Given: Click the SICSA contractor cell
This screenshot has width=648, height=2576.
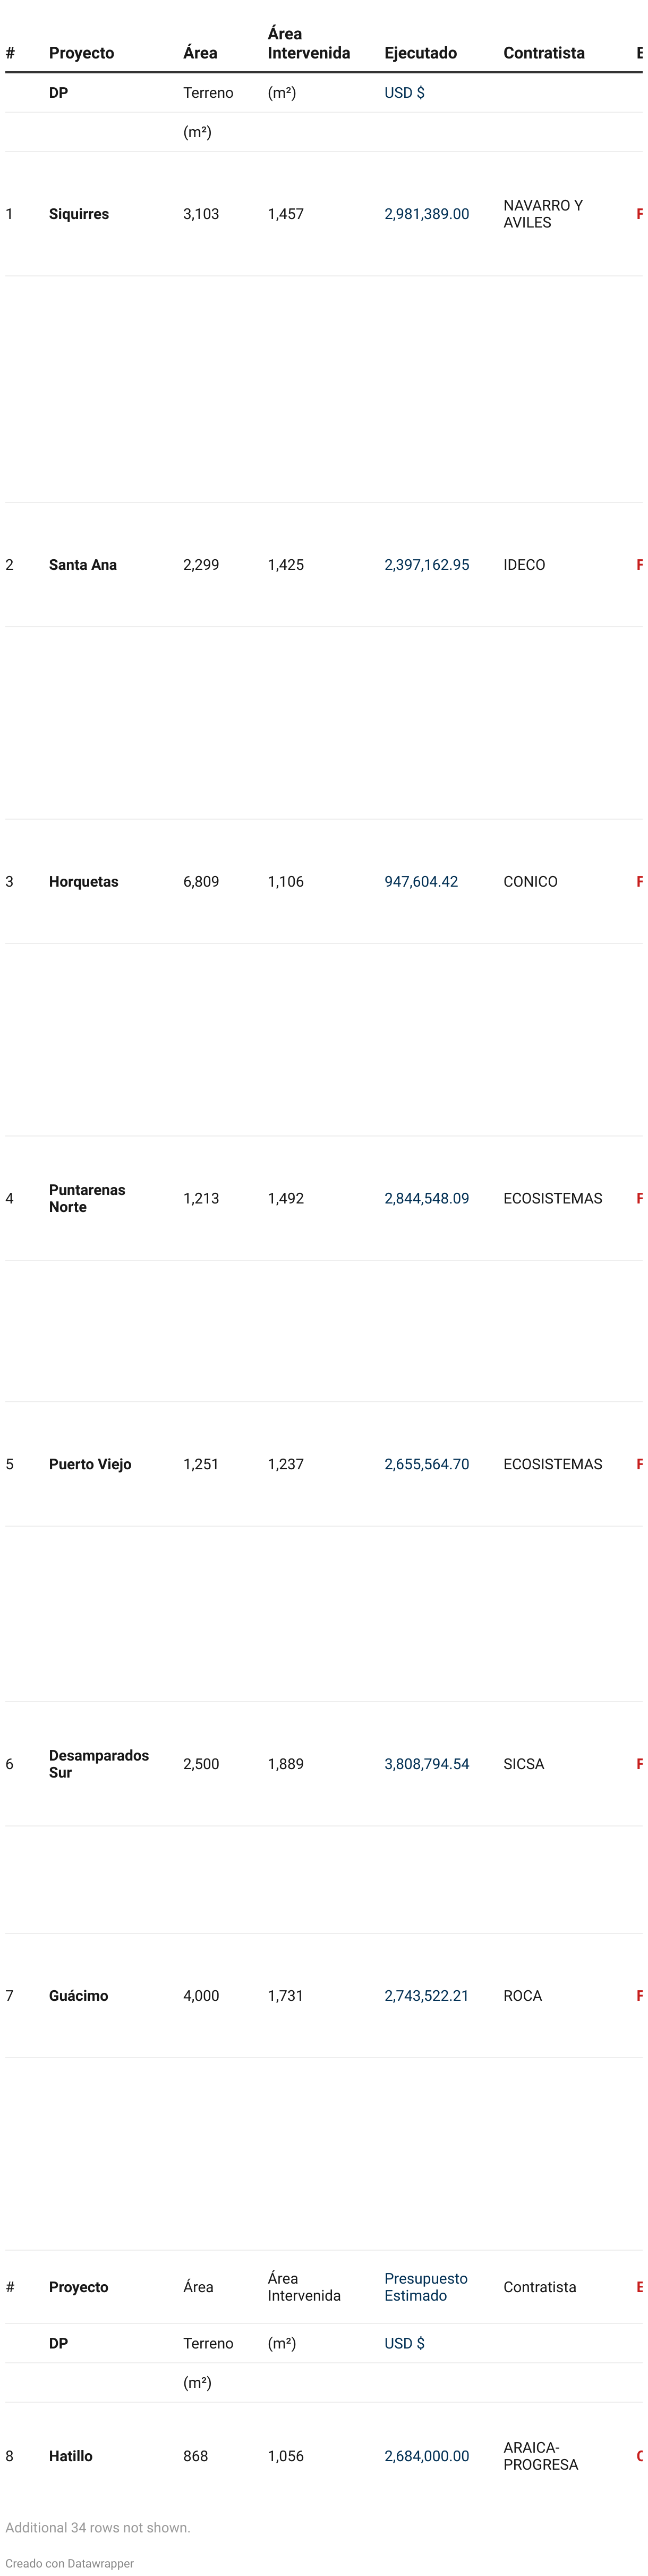Looking at the screenshot, I should click(523, 1764).
